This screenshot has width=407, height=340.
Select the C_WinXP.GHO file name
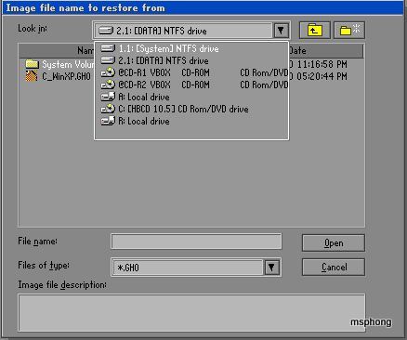click(66, 76)
